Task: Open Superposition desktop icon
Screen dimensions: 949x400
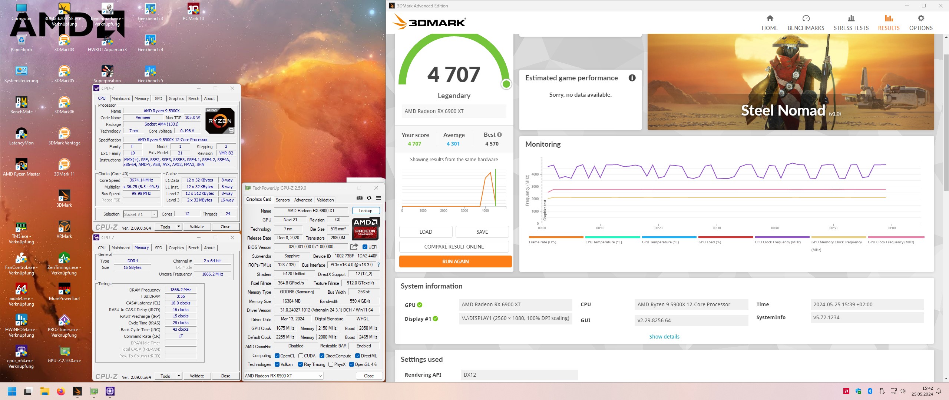Action: coord(107,74)
